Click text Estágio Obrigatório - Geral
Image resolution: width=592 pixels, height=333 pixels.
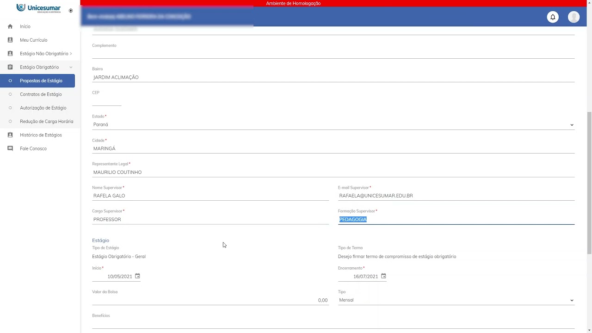[x=119, y=257]
